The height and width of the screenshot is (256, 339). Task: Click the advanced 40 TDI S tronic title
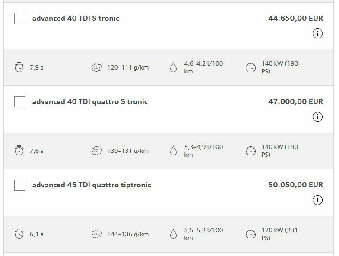[76, 19]
